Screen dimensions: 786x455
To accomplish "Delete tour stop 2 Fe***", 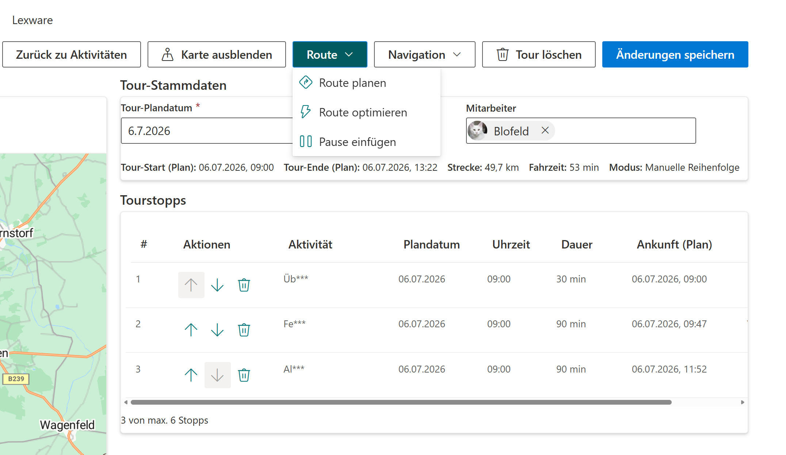I will tap(244, 330).
